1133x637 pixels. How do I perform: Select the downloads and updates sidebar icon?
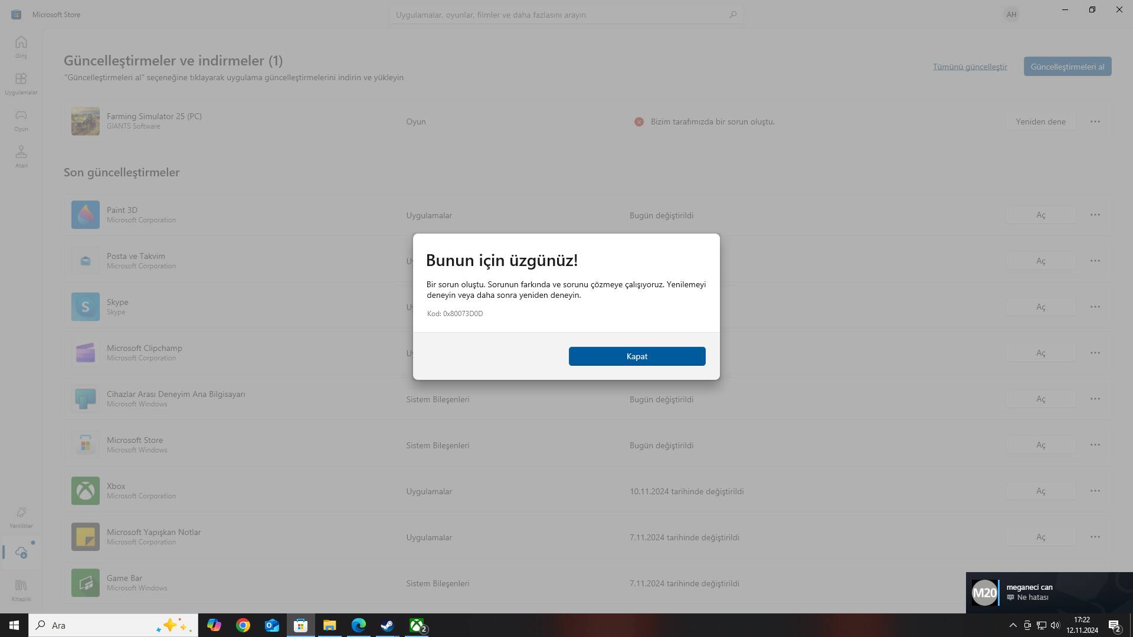pos(21,553)
